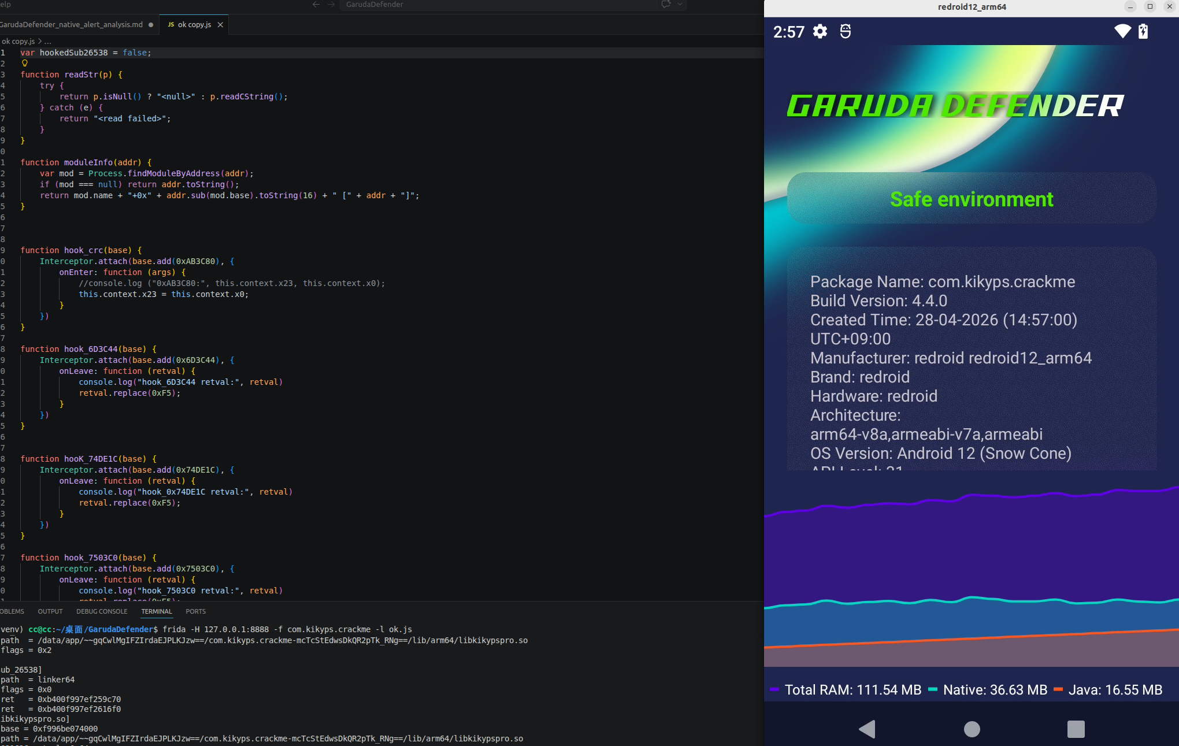Tap the Total RAM: 111.54 MB legend
Viewport: 1179px width, 746px height.
click(846, 690)
